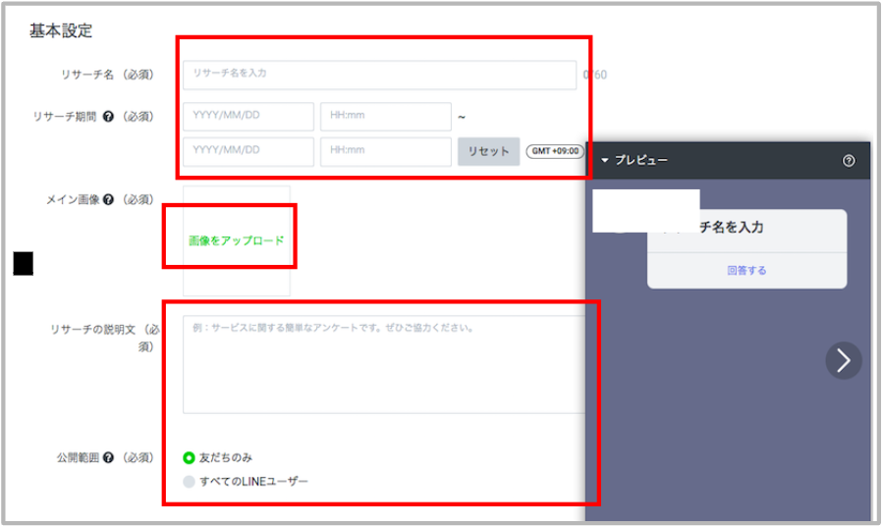Open the end date YYYY/MM/DD field
This screenshot has width=883, height=527.
[x=248, y=151]
